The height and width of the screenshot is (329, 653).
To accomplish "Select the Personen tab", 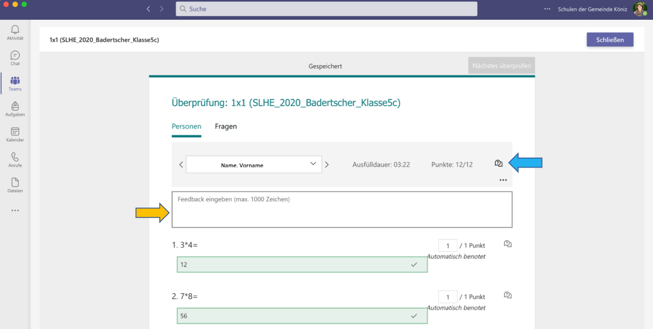I will coord(186,126).
